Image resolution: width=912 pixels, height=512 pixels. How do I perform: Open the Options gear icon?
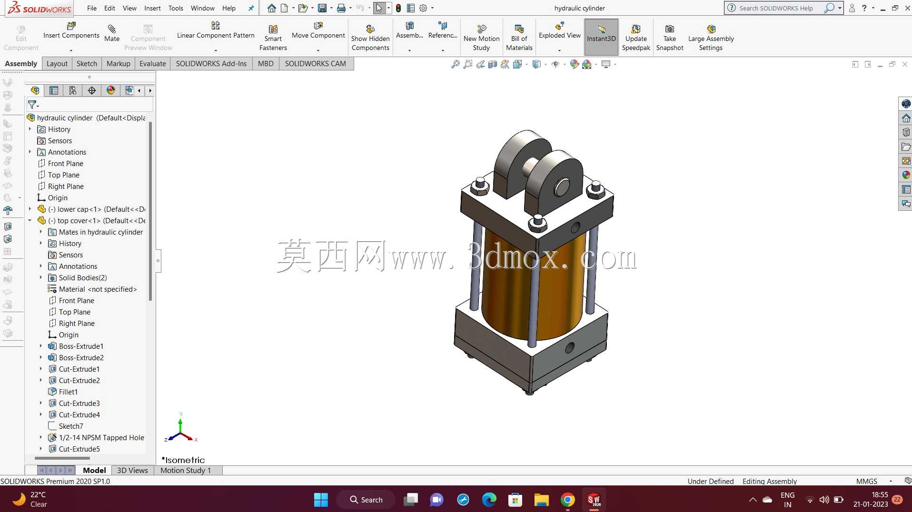423,8
